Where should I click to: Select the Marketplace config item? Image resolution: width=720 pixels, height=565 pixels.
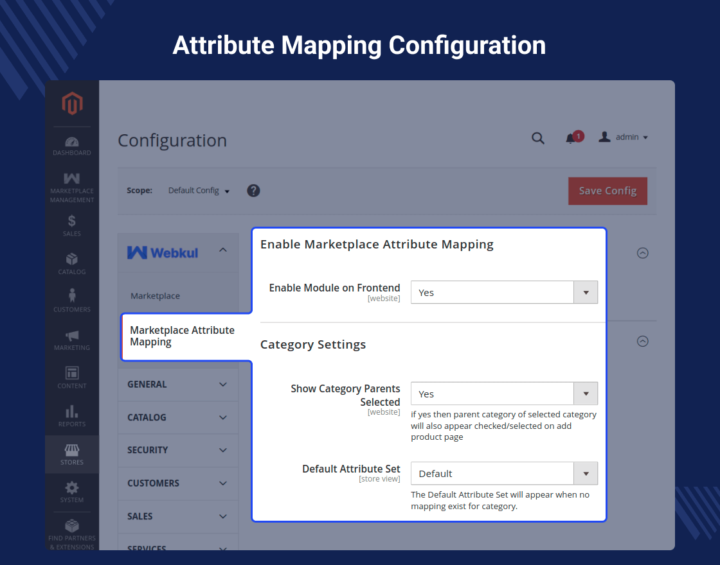click(x=155, y=296)
